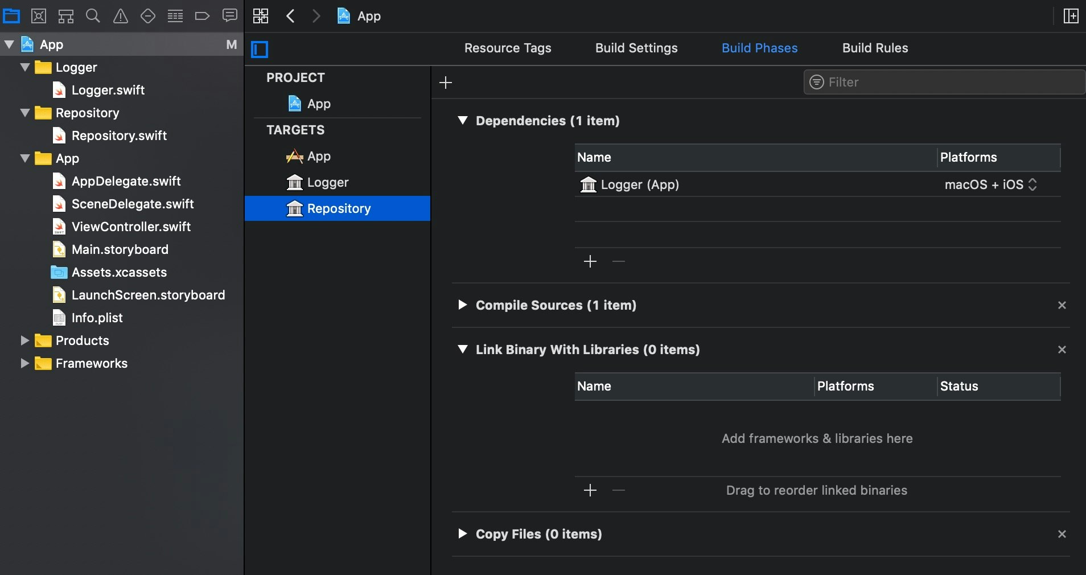The image size is (1086, 575).
Task: Open the Project navigator folder icon
Action: (11, 16)
